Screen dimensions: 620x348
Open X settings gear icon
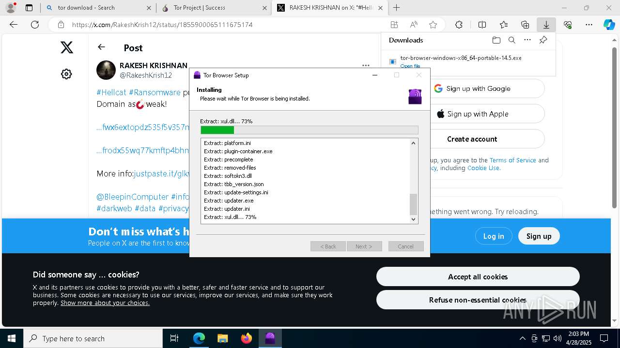[x=66, y=74]
